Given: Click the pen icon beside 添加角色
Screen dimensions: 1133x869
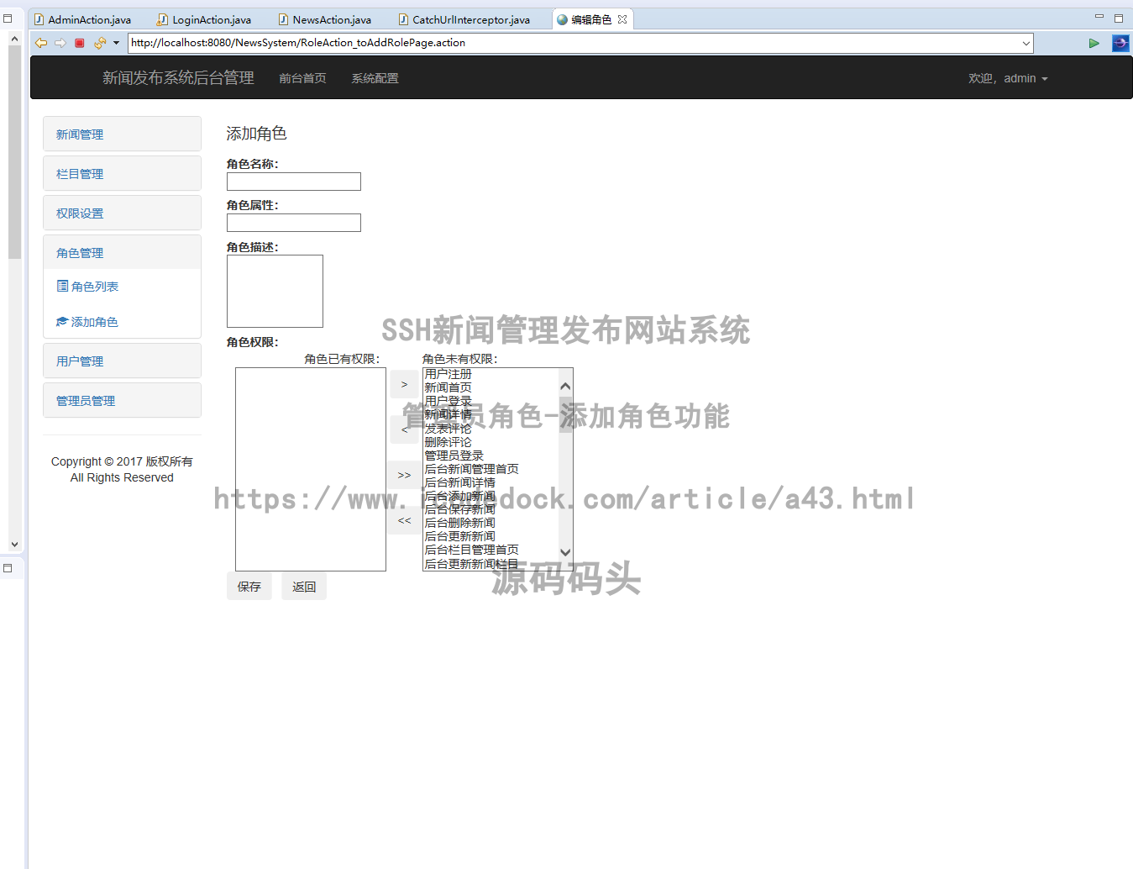Looking at the screenshot, I should pos(62,321).
